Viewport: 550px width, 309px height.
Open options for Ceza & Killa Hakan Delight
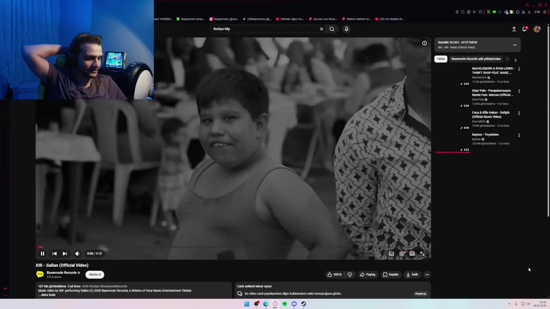(x=519, y=113)
